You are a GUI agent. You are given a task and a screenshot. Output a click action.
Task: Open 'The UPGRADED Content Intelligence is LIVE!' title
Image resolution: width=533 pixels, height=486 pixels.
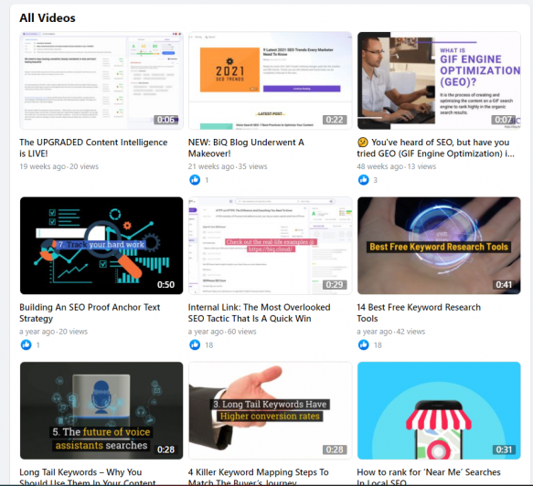pos(93,148)
